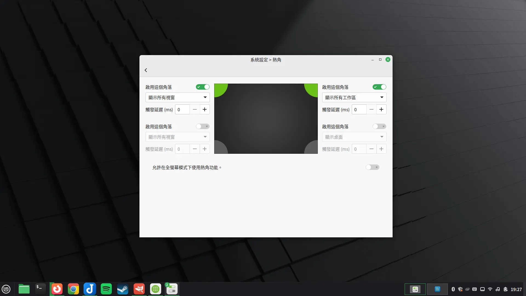Open the 顯示所有視窗 action dropdown
Screen dimensions: 526x296
tap(177, 97)
